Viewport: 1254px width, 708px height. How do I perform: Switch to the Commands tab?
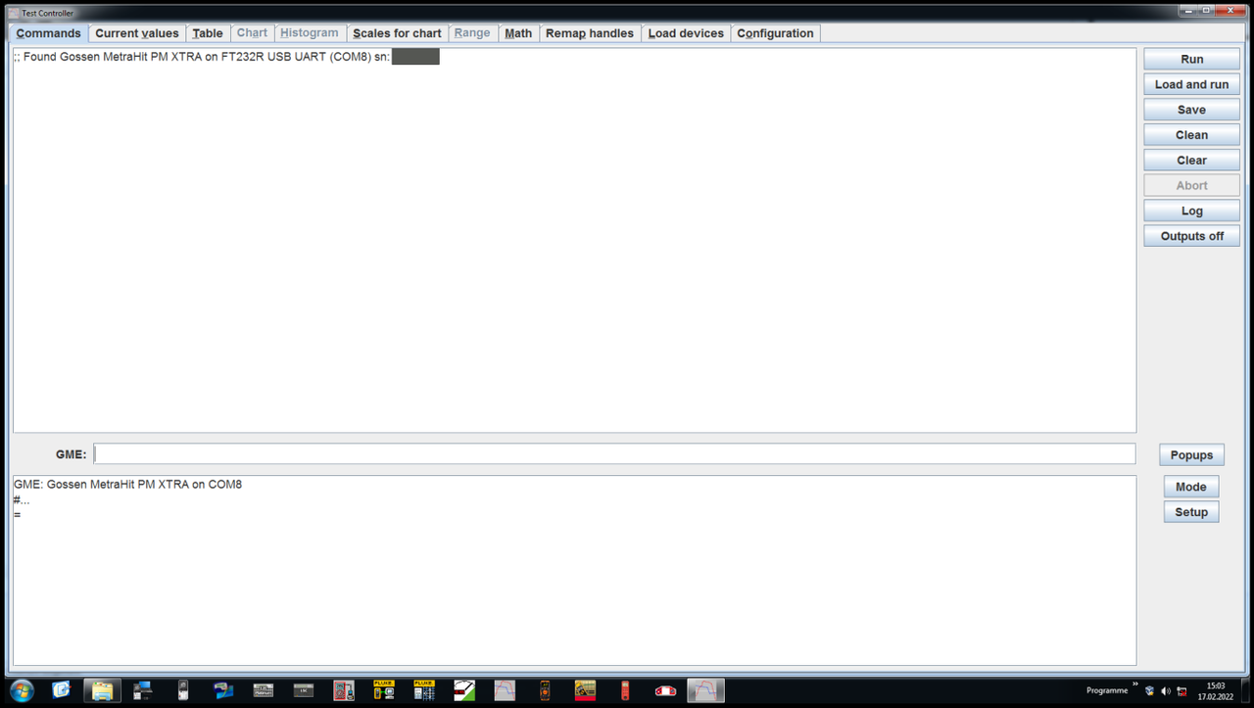coord(49,33)
